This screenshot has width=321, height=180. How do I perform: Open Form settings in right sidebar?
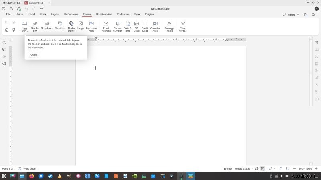click(317, 99)
